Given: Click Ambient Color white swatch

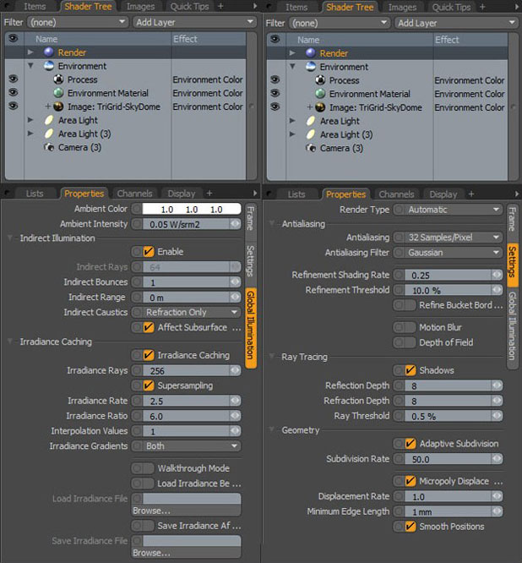Looking at the screenshot, I should (192, 209).
